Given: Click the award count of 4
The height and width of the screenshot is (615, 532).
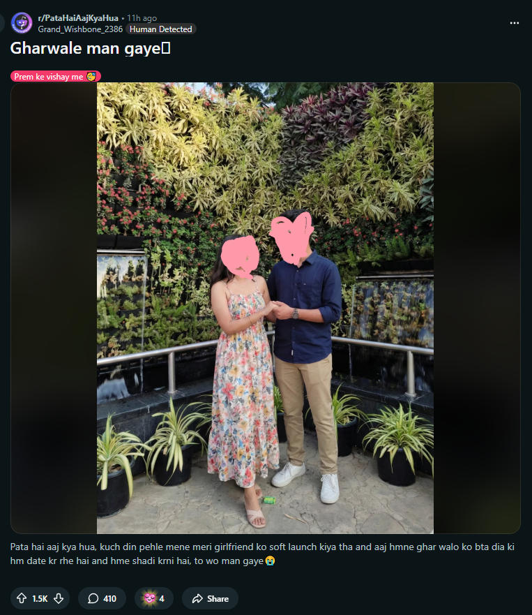Looking at the screenshot, I should click(x=162, y=598).
